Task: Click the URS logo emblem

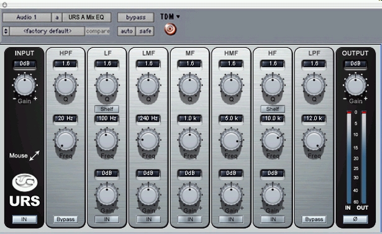Action: pos(25,182)
